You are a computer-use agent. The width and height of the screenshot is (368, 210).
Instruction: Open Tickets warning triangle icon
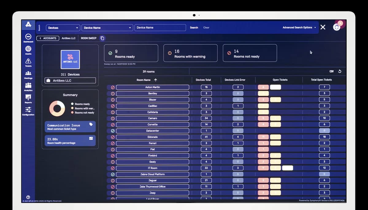(28, 61)
